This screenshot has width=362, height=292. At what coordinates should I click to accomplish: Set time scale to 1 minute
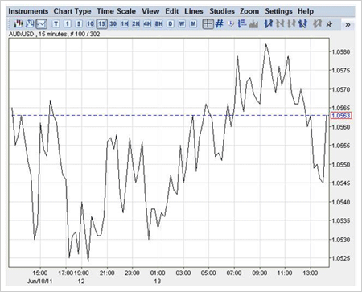coord(68,24)
